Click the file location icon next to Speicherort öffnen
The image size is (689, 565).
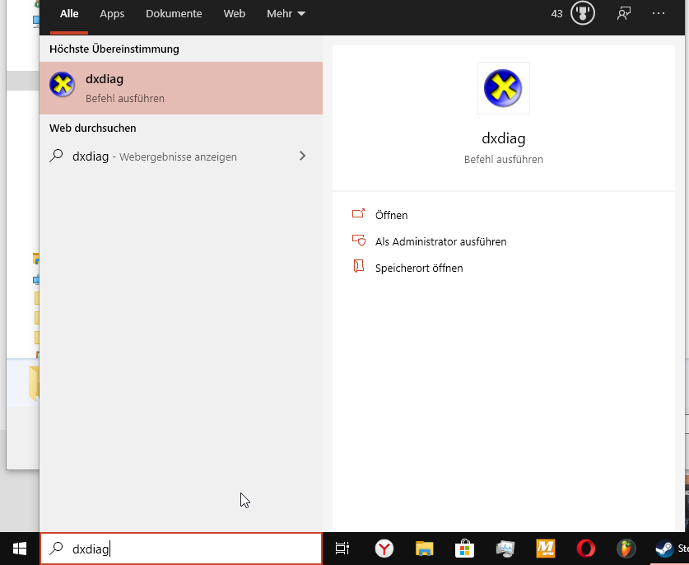click(x=359, y=266)
